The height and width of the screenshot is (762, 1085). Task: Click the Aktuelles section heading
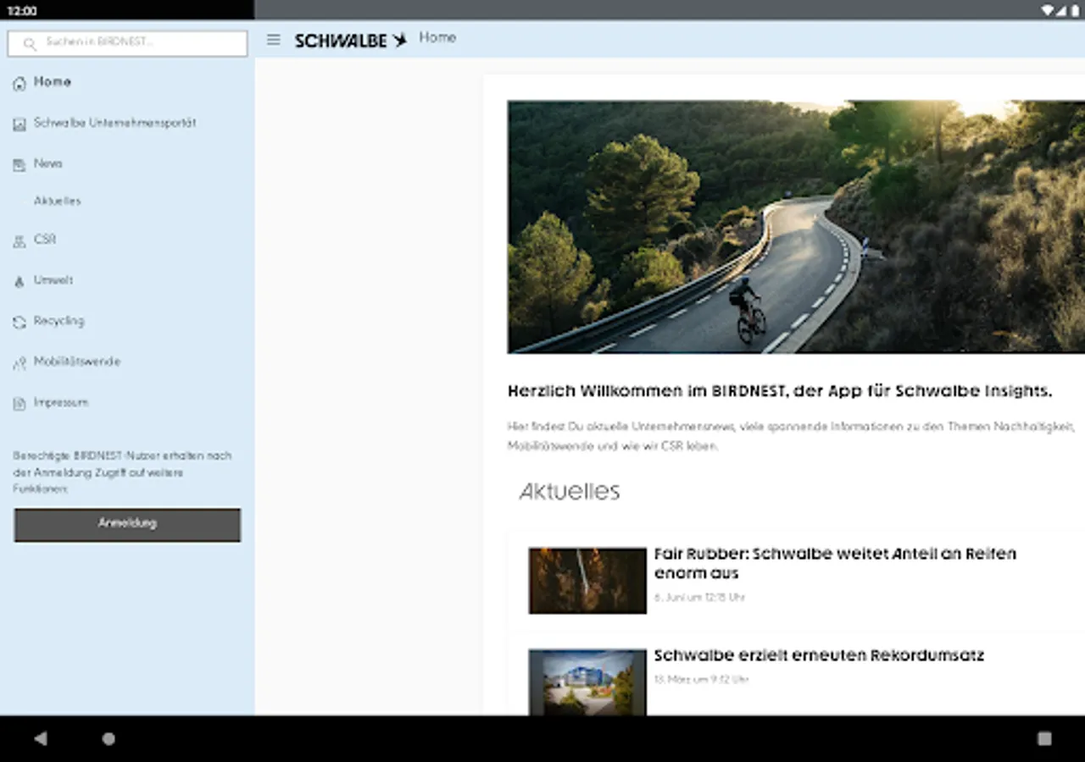pos(570,491)
